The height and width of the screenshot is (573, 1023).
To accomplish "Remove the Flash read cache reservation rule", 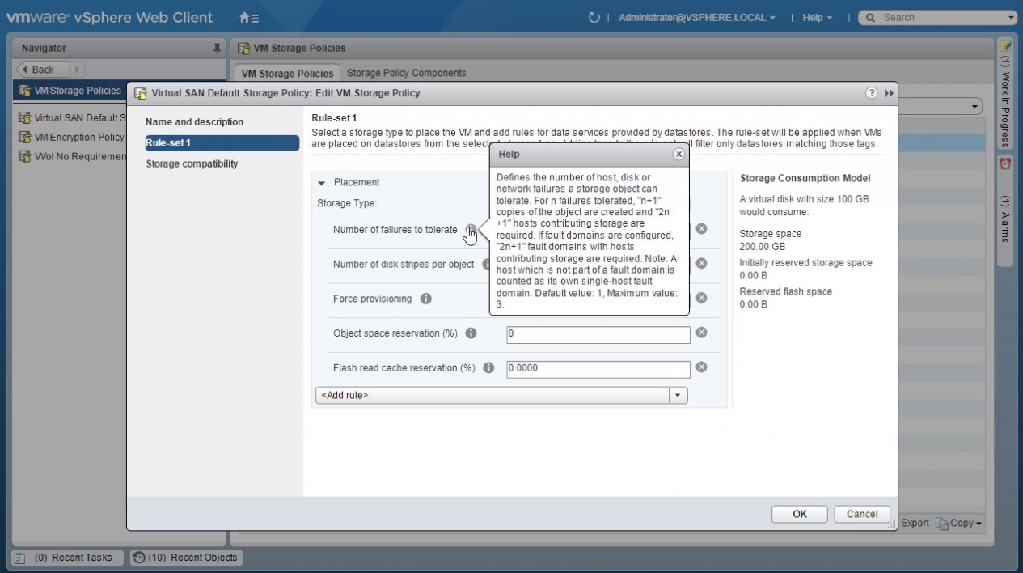I will click(702, 367).
